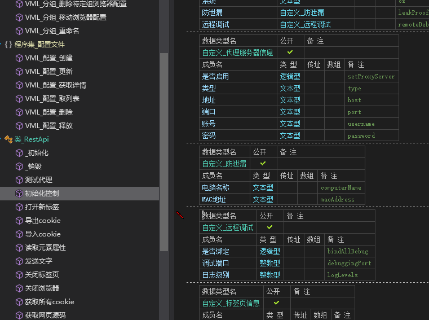429x320 pixels.
Task: Click the 自定义_标签页信息 type name cell
Action: (231, 303)
